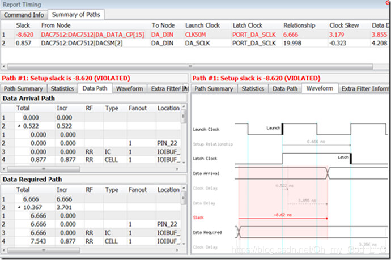This screenshot has height=260, width=391.
Task: Click the up scroll arrow in Data Required Path
Action: pyautogui.click(x=184, y=187)
